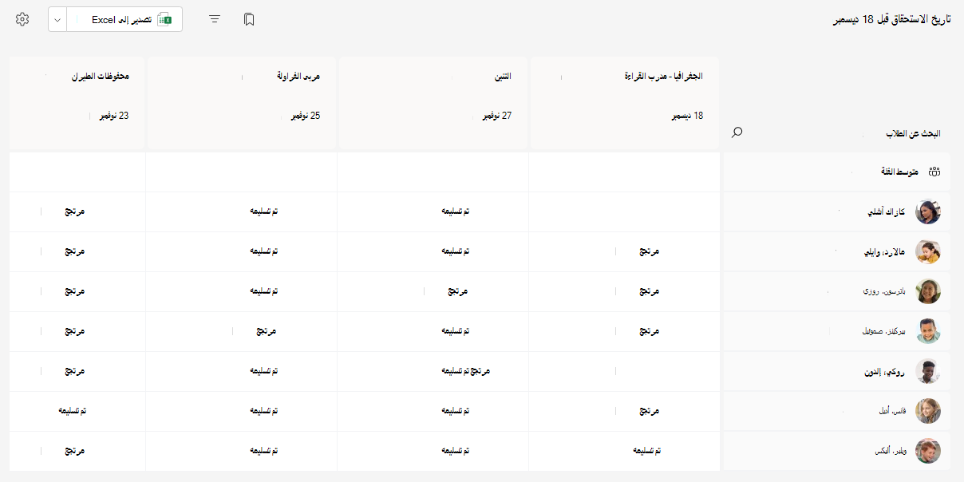Open the first student's avatar photo

click(x=928, y=211)
